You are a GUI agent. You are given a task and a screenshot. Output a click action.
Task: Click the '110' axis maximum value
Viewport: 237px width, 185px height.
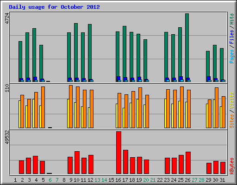coord(7,88)
